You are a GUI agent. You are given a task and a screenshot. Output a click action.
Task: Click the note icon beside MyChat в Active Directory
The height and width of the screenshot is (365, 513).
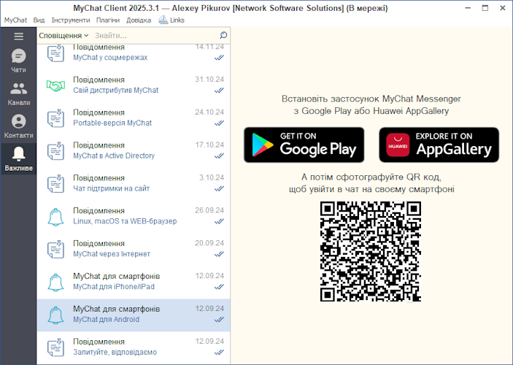click(x=55, y=151)
